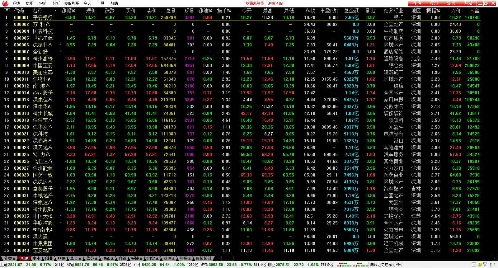The image size is (498, 268).
Task: Click the red 网站 button
Action: coord(468,3)
